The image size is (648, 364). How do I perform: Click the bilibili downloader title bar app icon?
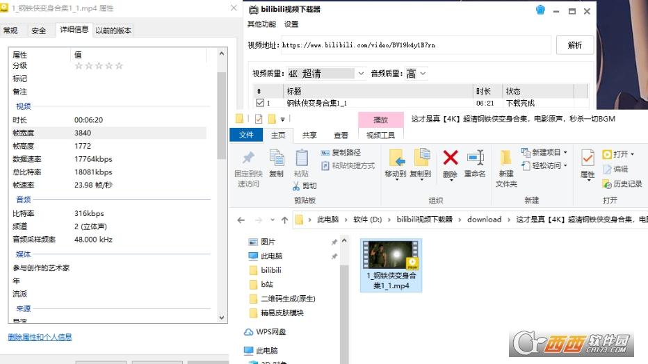coord(253,10)
